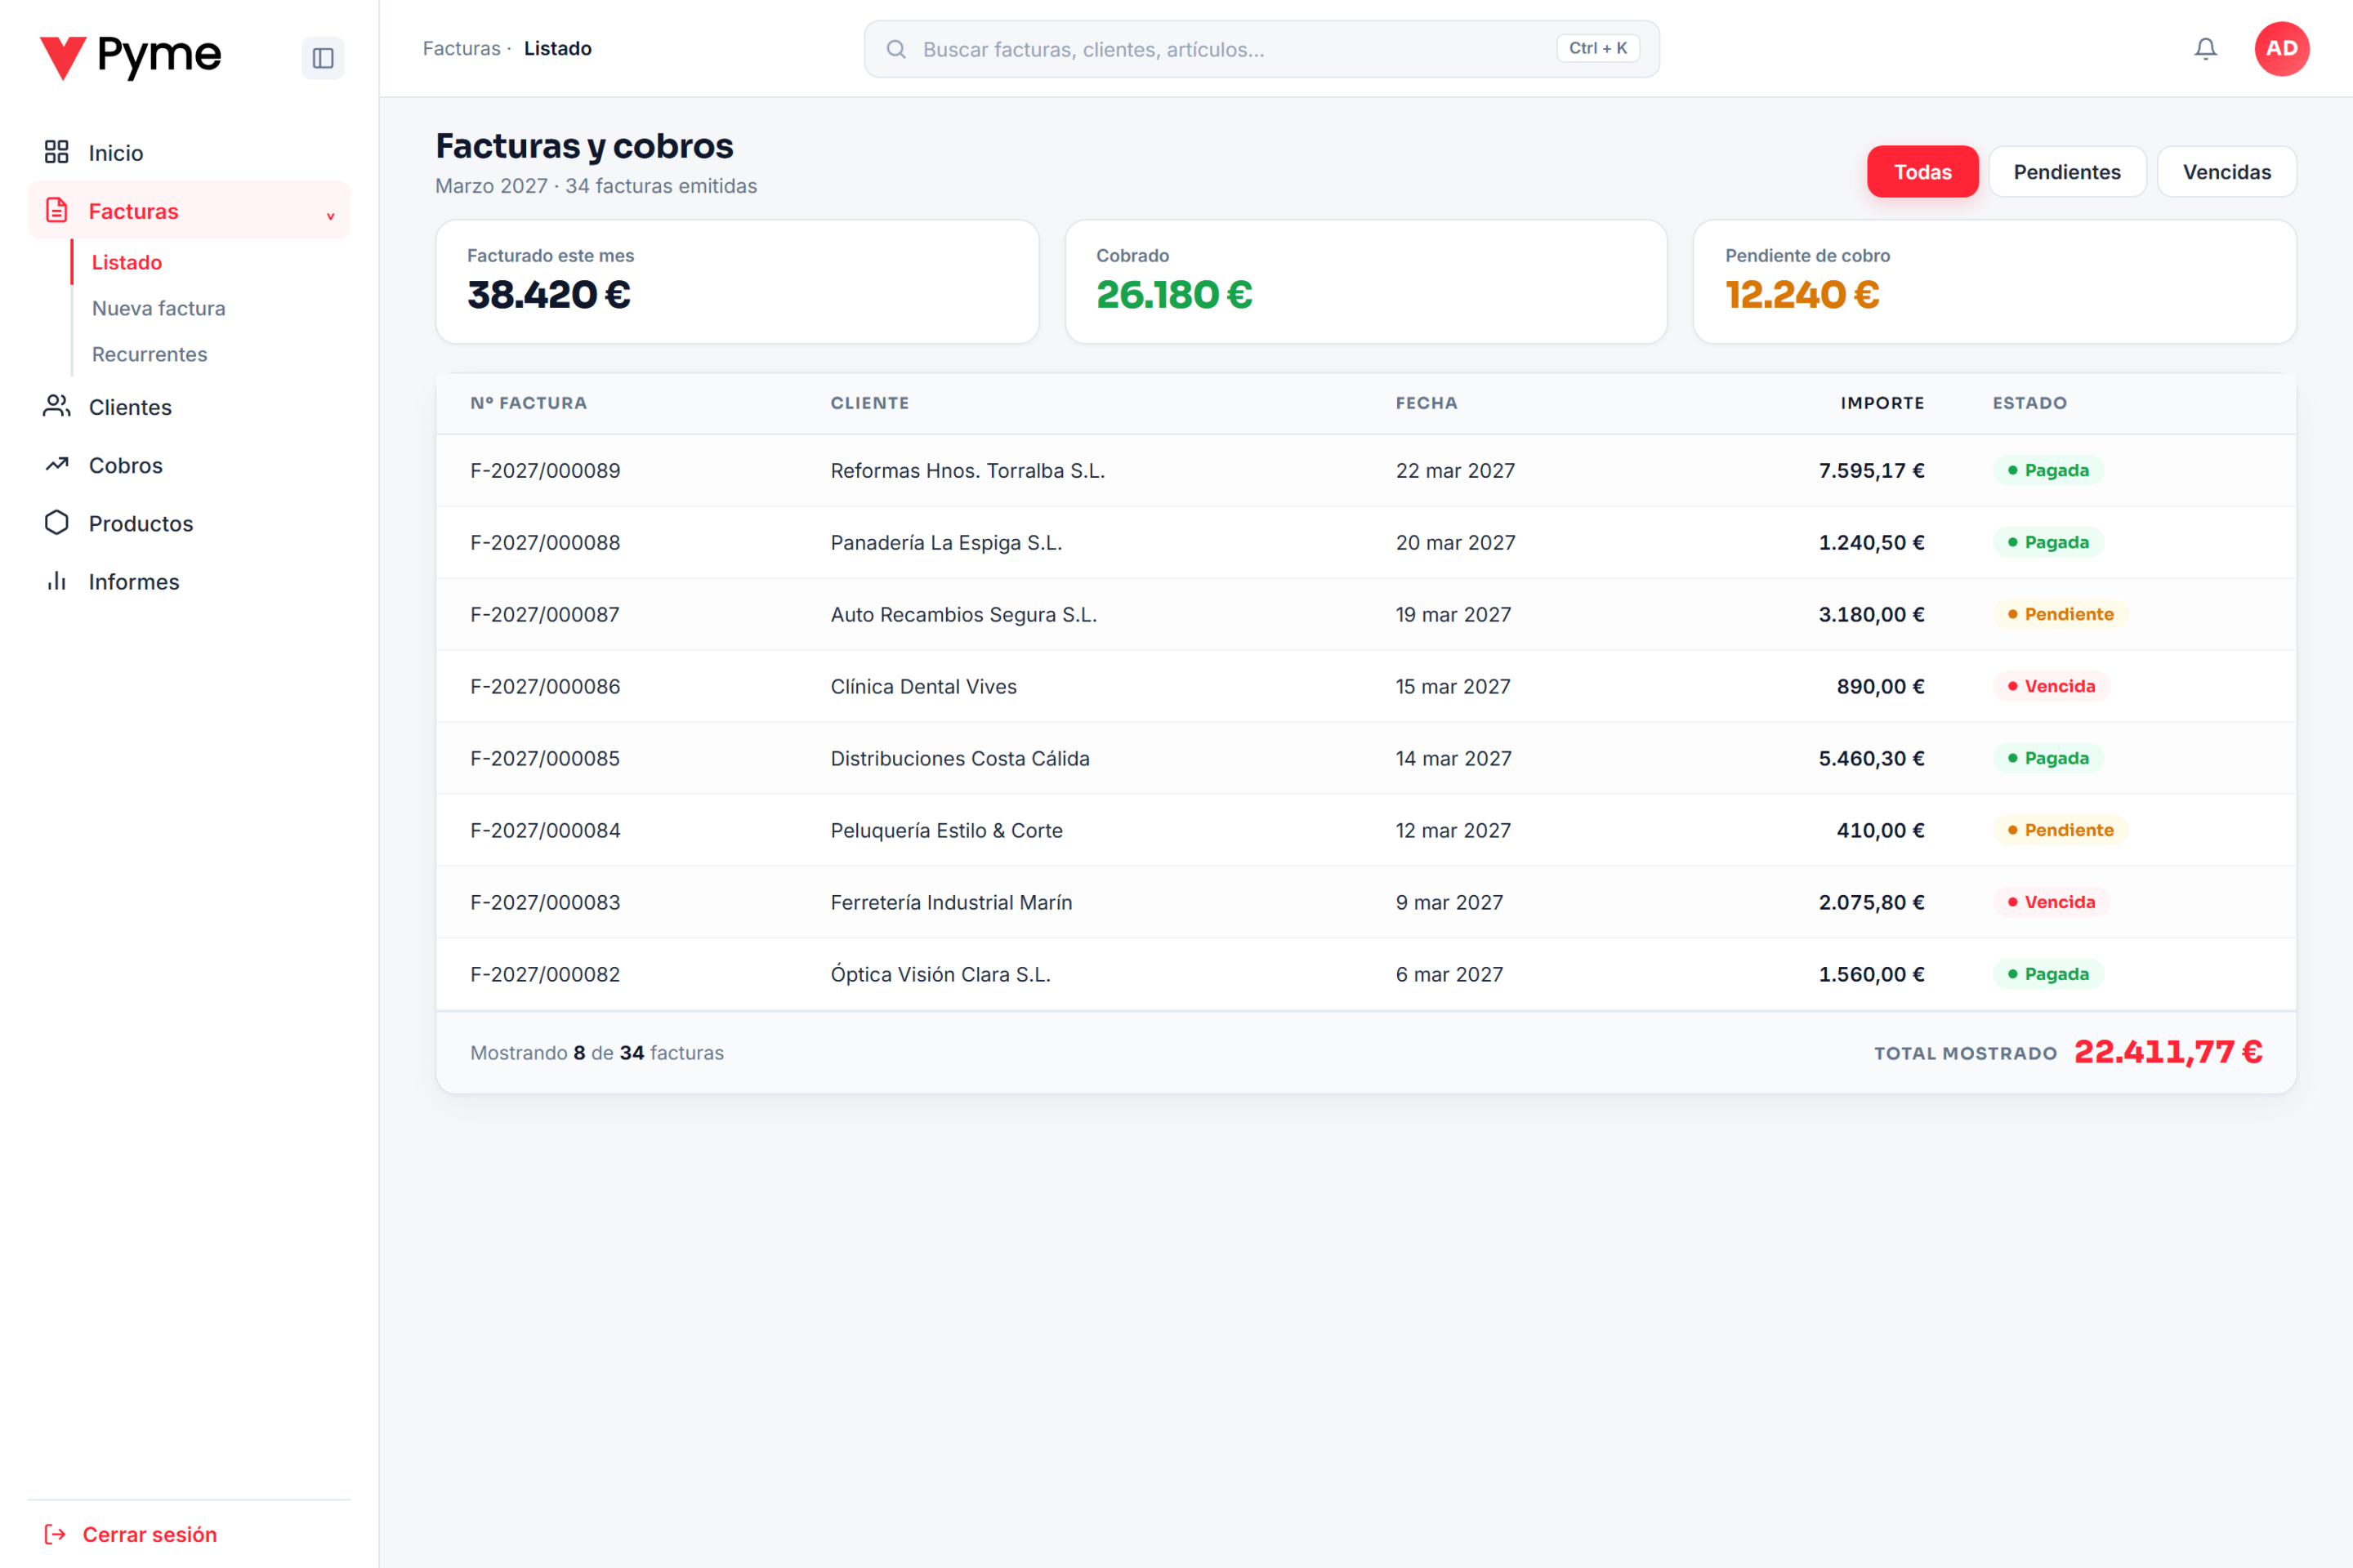Collapse the Facturas menu chevron

tap(330, 215)
